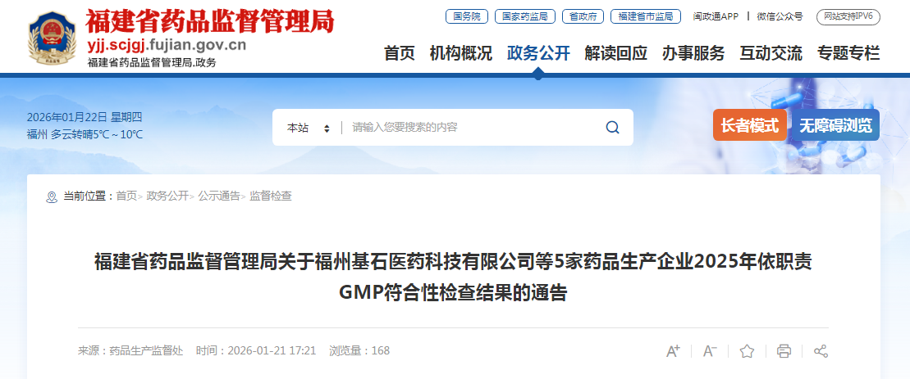Open the 本站 search scope dropdown
The image size is (910, 379).
[309, 128]
